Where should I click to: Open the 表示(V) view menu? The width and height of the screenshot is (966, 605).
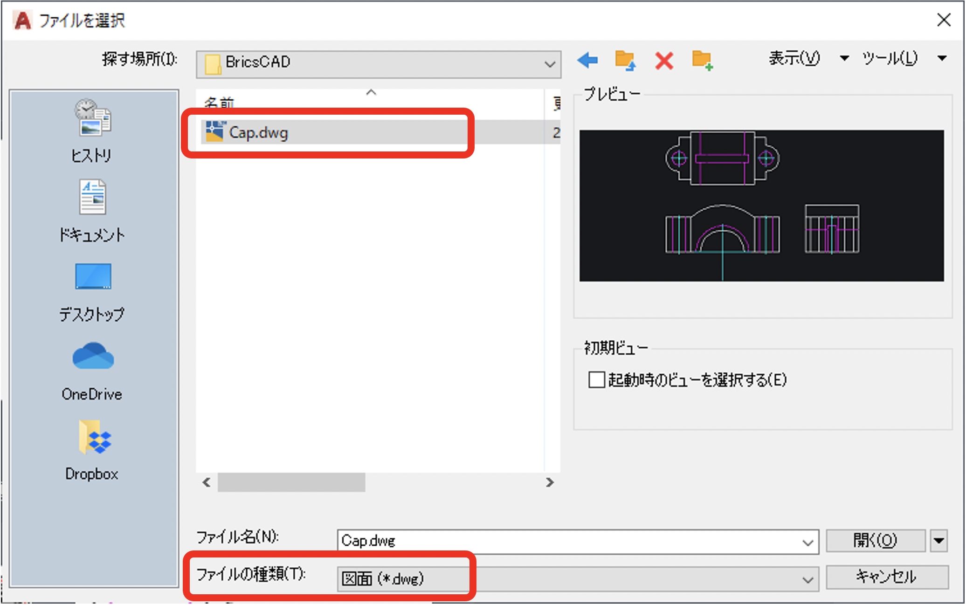pos(794,58)
